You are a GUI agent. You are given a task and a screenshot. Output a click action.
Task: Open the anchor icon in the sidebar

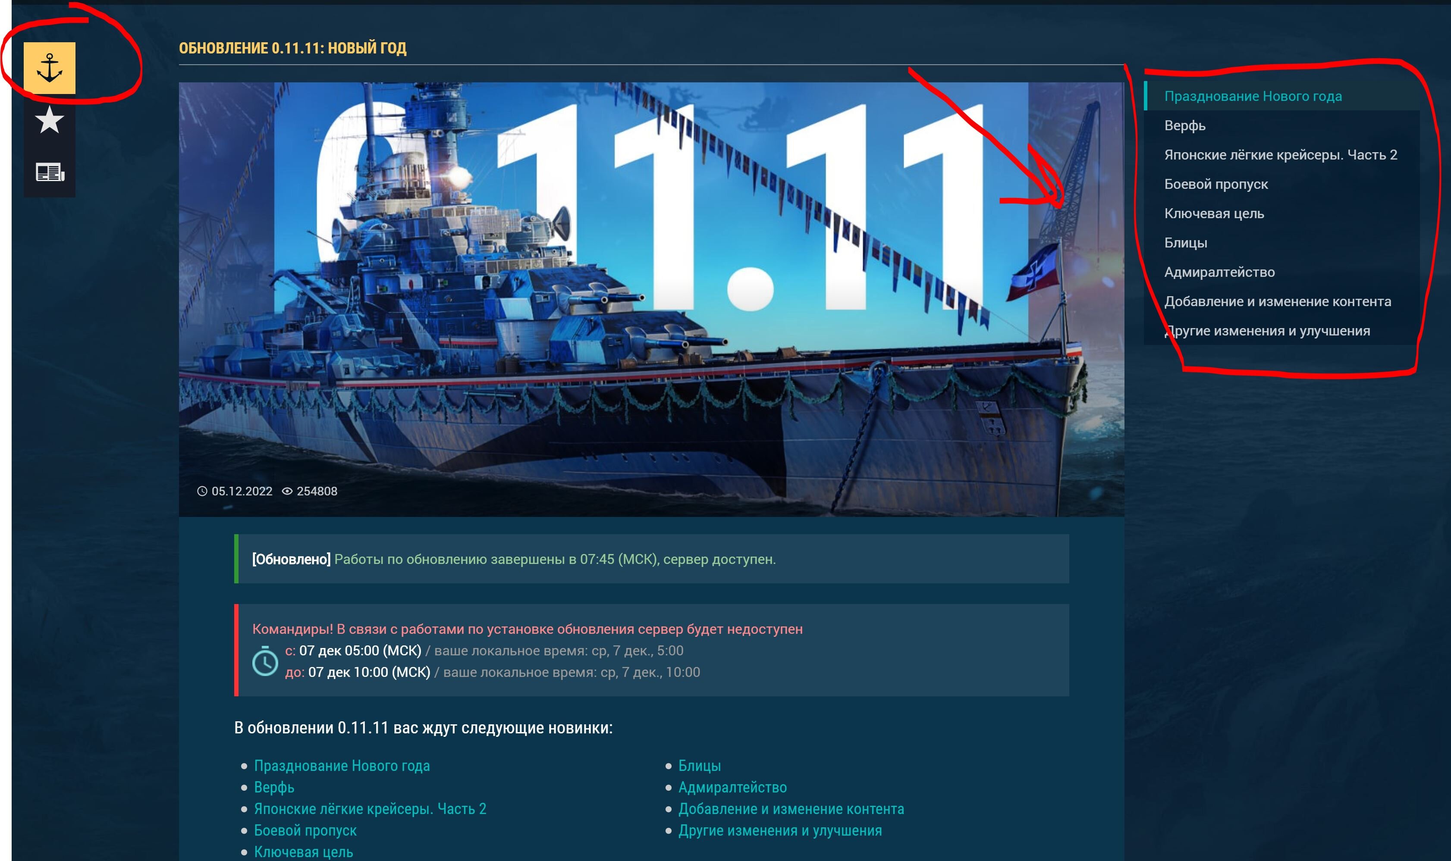(x=49, y=68)
